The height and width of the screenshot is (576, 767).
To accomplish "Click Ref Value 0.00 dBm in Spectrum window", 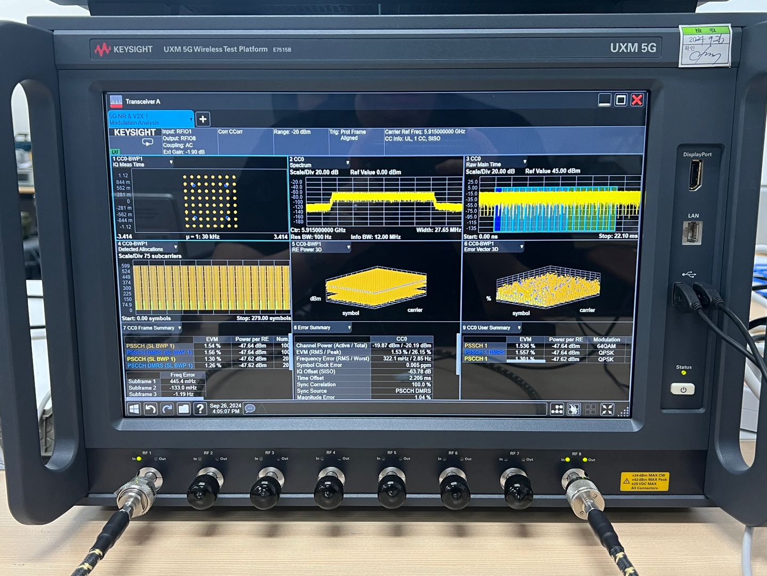I will click(x=376, y=172).
